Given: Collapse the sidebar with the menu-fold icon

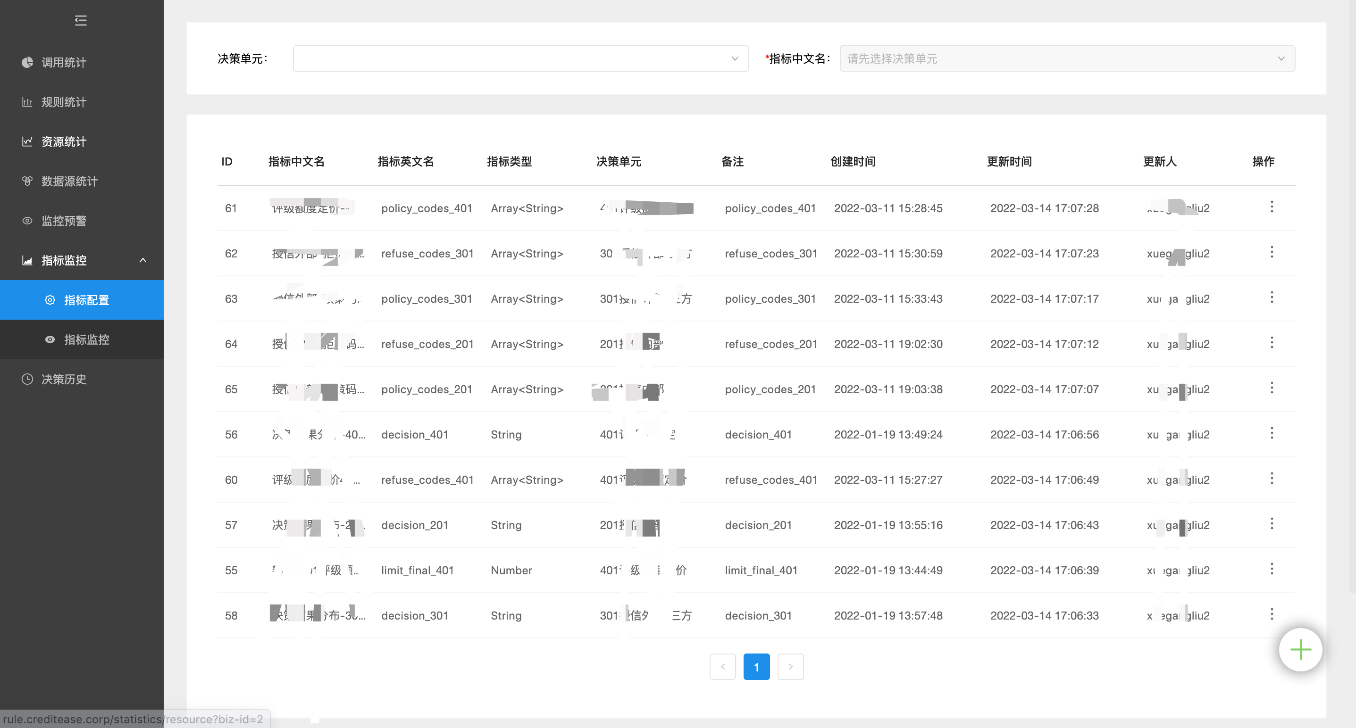Looking at the screenshot, I should pyautogui.click(x=81, y=21).
